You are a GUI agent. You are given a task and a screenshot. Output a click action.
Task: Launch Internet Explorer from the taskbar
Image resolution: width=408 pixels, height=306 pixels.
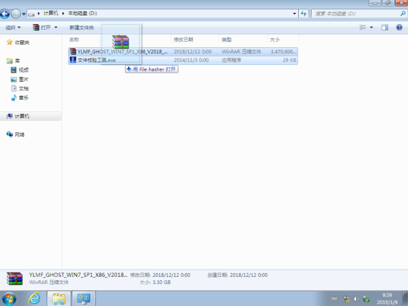point(34,299)
